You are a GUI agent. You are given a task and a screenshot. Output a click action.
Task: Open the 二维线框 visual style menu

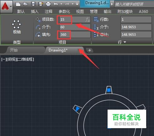pyautogui.click(x=25, y=59)
